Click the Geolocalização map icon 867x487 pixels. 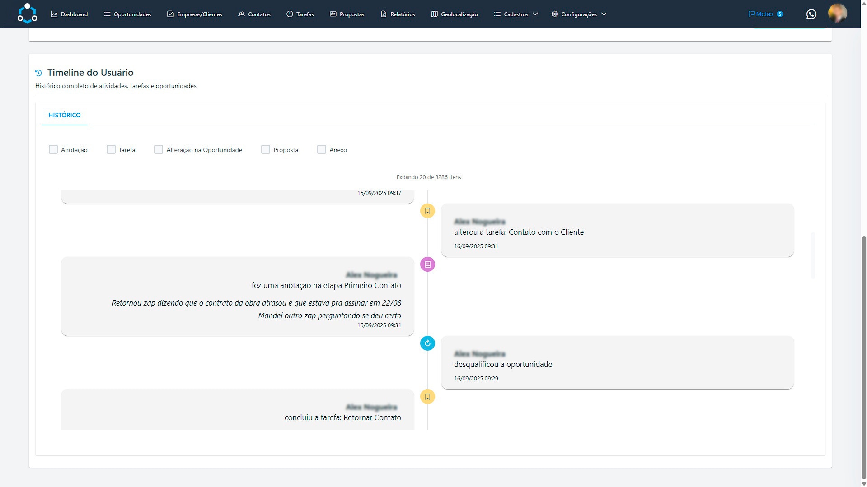[434, 14]
